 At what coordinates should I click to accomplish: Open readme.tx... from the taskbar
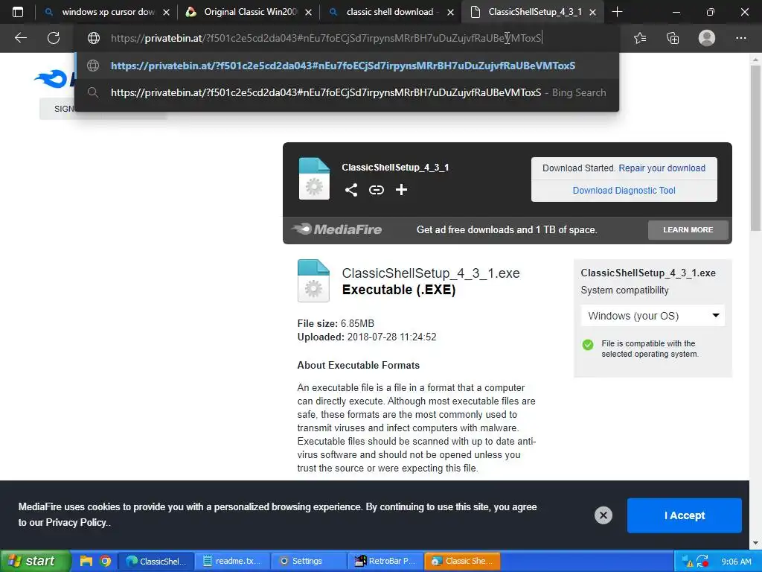232,561
